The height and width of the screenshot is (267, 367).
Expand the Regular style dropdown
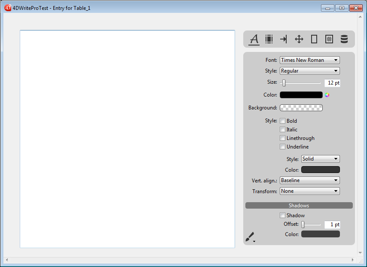[309, 71]
